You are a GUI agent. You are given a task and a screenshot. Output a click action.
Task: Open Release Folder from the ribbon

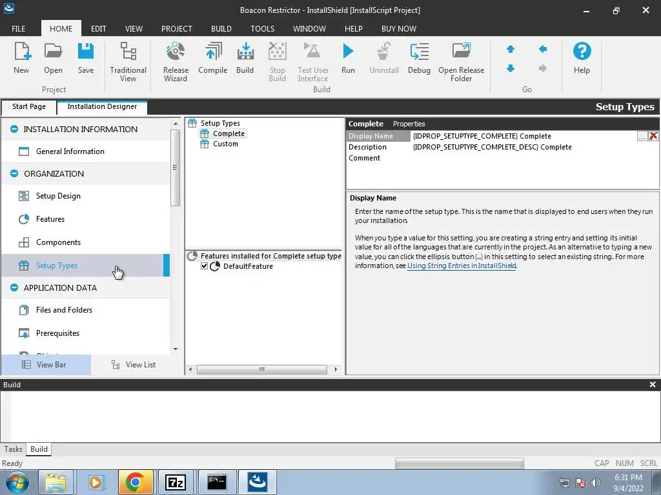(461, 62)
